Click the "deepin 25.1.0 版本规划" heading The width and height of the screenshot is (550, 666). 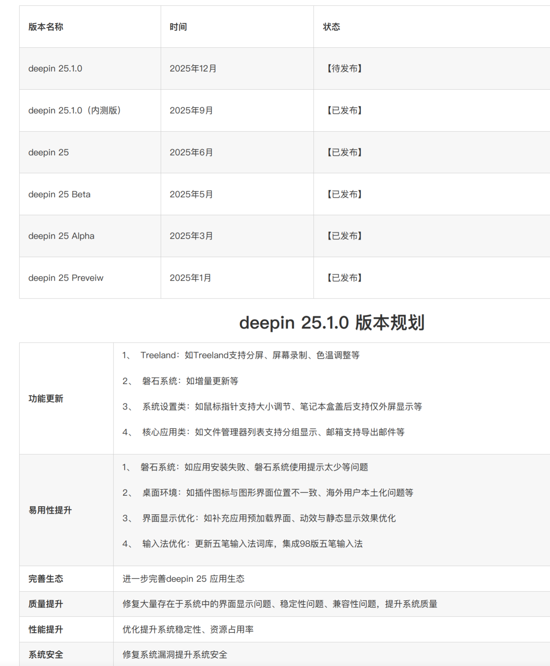pos(332,323)
